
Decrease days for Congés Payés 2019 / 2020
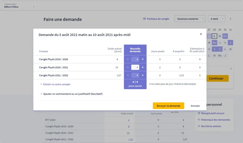(x=128, y=59)
